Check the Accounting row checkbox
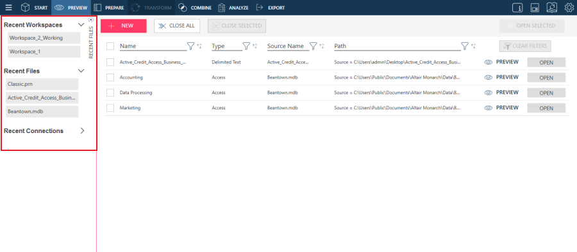Screen dimensions: 577x252 110,77
